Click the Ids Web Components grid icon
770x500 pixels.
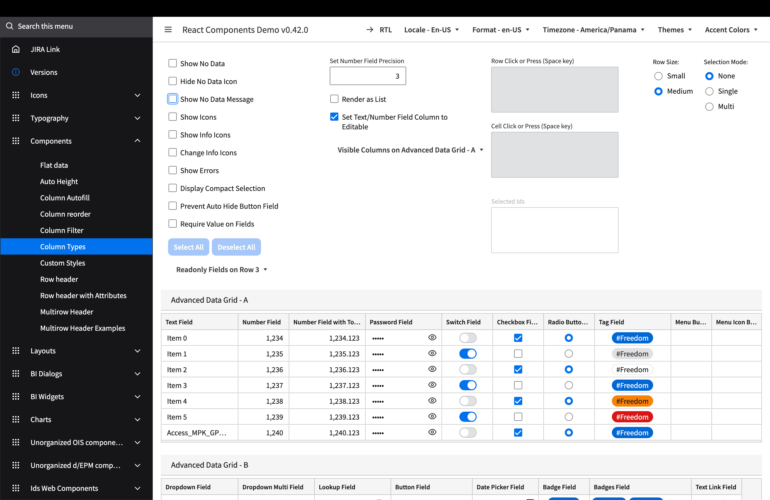16,488
